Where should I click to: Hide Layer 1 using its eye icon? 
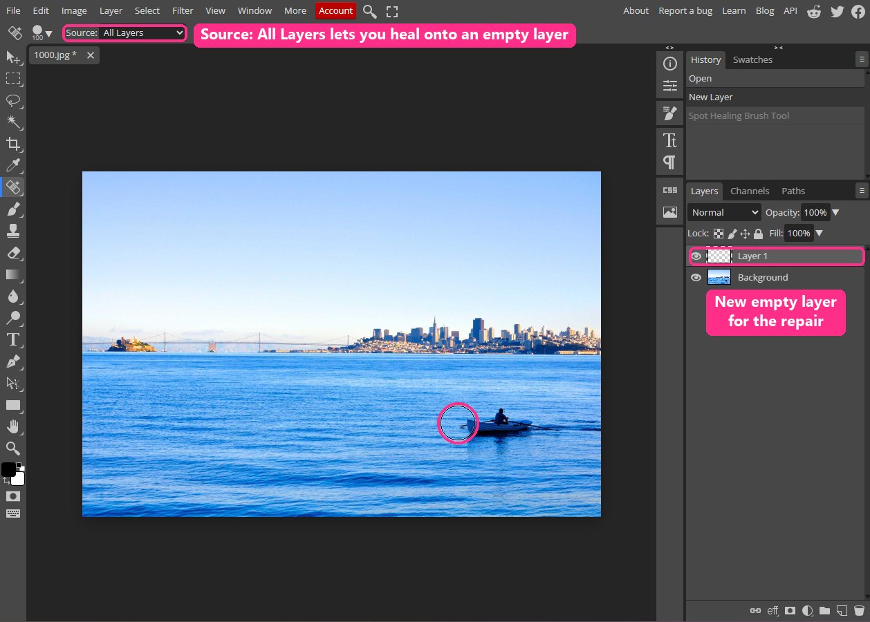coord(696,256)
